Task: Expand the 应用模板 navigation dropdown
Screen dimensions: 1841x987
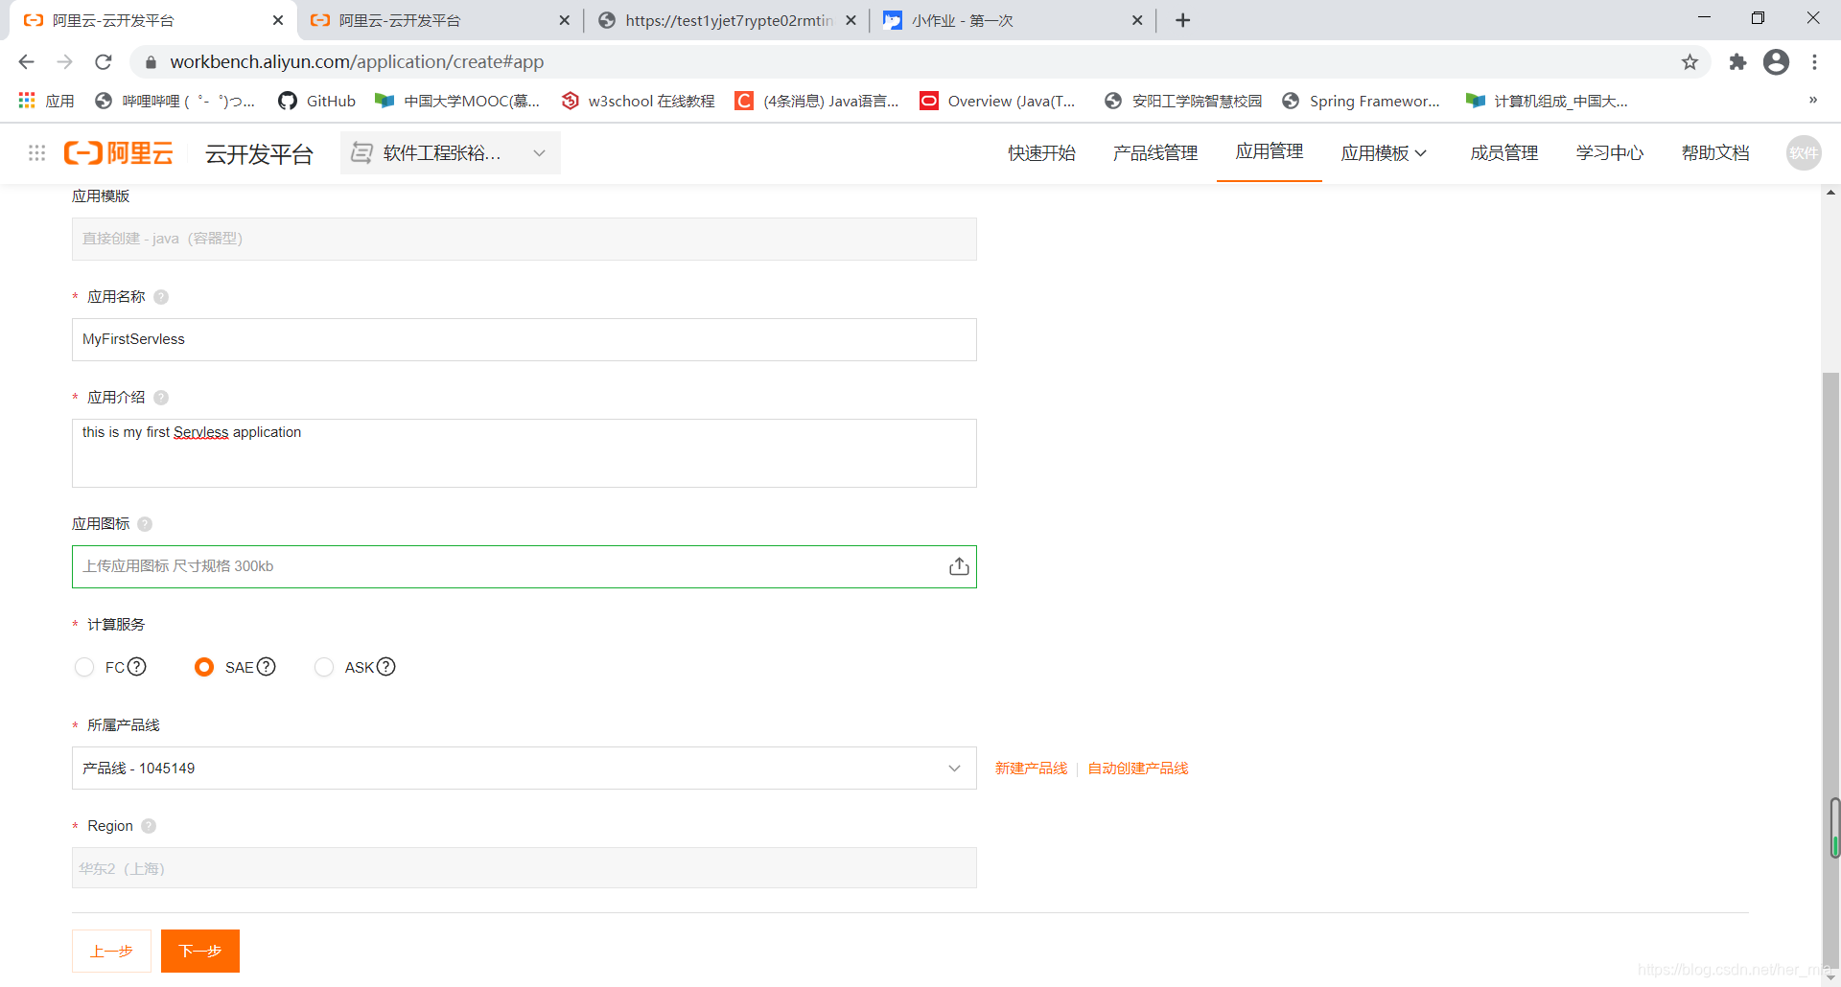Action: [1384, 153]
